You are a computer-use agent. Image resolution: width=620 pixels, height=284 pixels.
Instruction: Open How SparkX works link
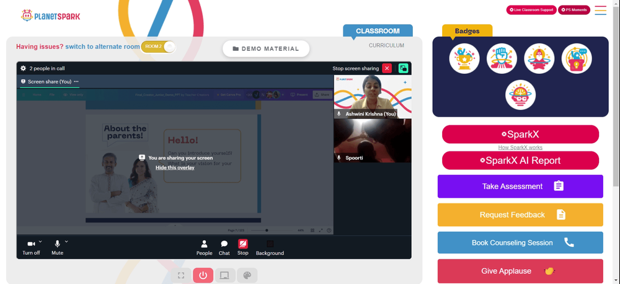[520, 148]
